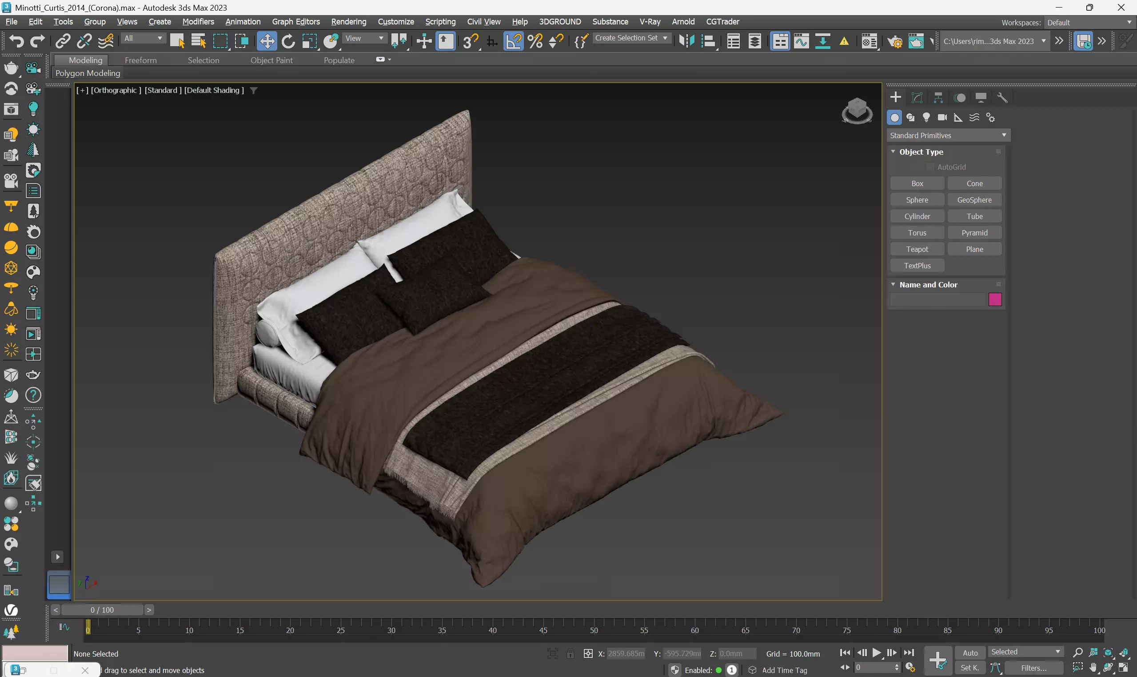Open key Filters... button
Screen dimensions: 1137x677
click(x=1034, y=668)
